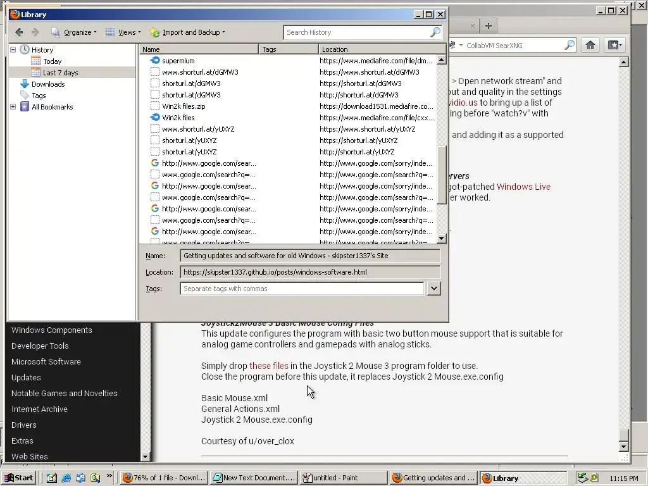Open Downloads in Library sidebar
648x486 pixels.
48,84
